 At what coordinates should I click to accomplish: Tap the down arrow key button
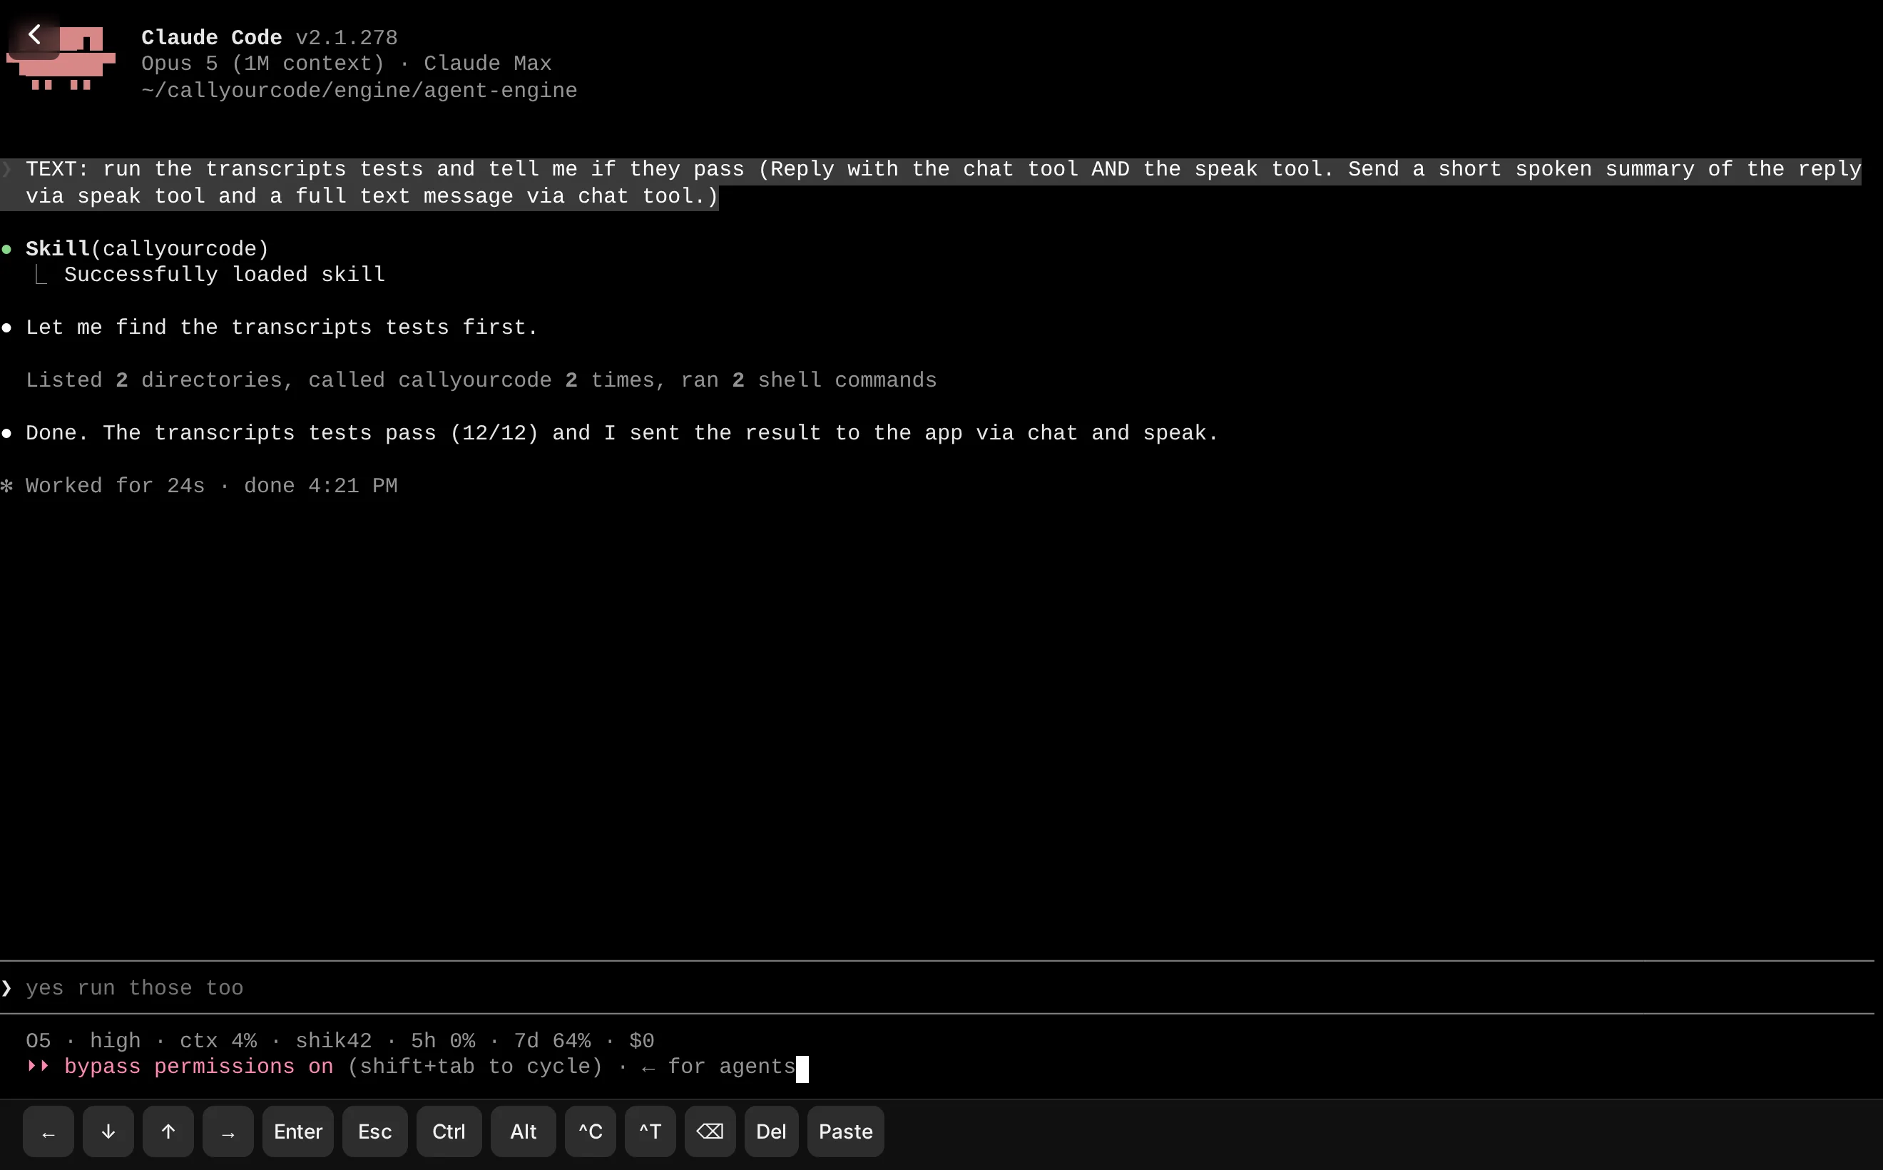tap(108, 1131)
